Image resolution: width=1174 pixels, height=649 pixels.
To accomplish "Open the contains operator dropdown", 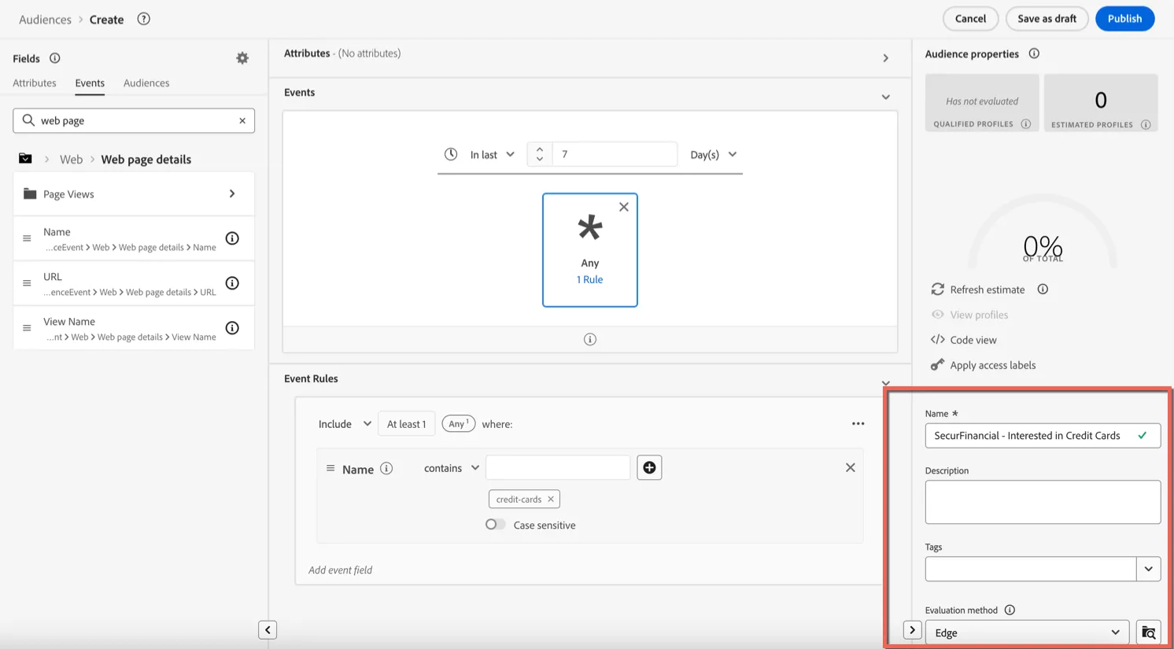I will pos(452,468).
